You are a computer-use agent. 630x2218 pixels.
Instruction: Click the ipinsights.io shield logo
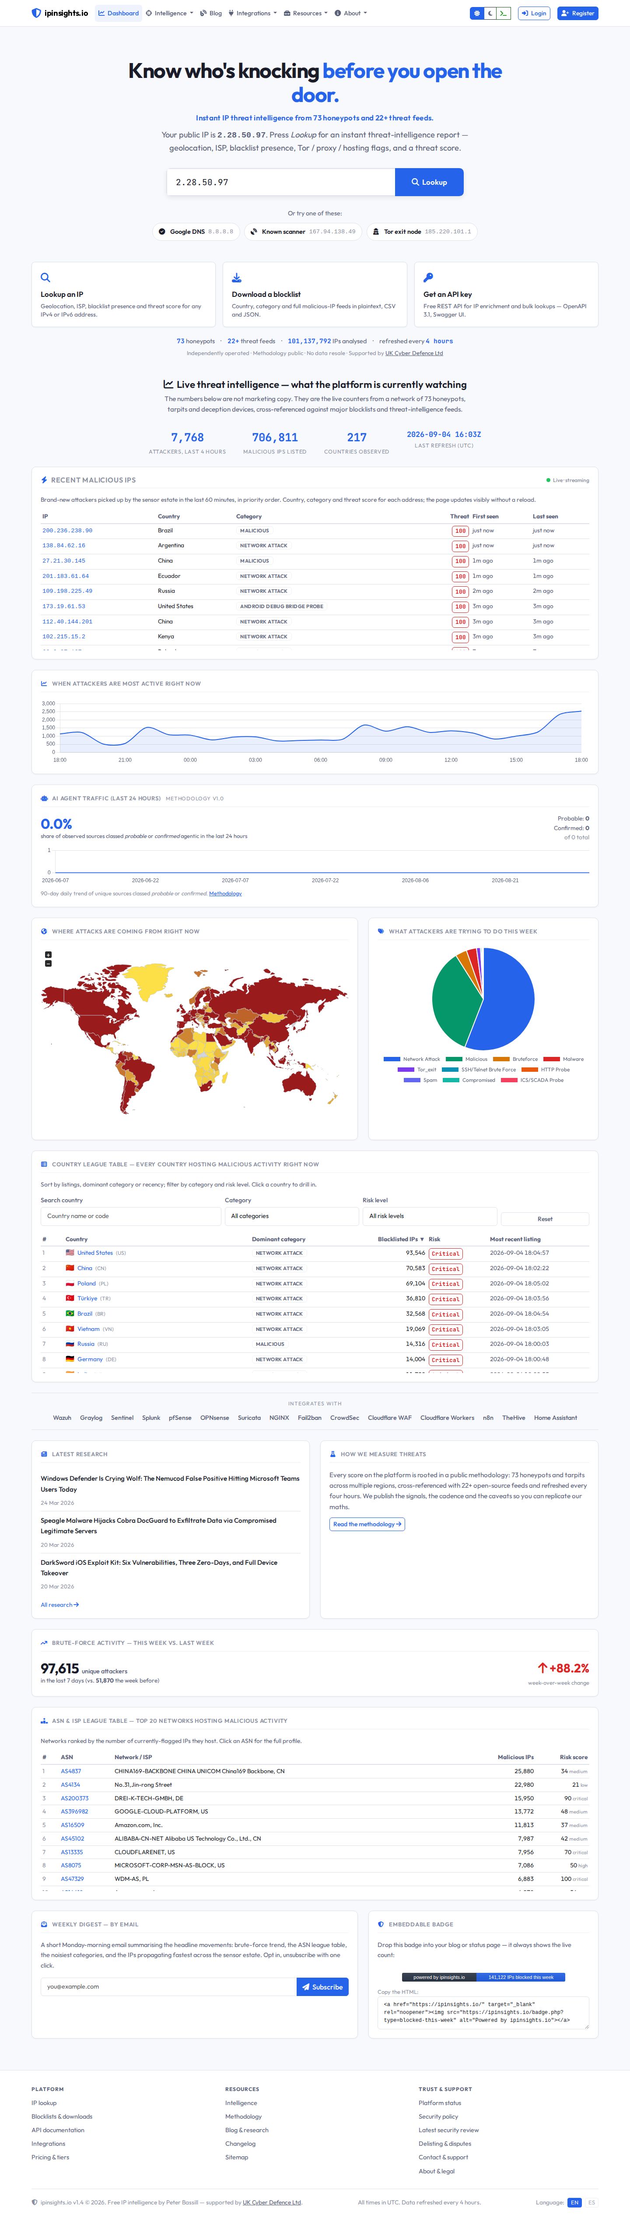click(36, 13)
